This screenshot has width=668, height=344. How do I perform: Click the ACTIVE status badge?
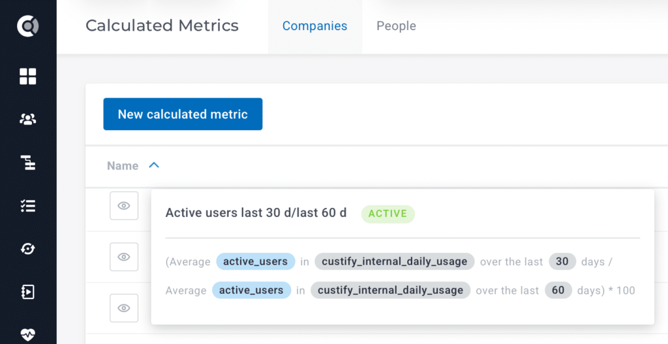(x=387, y=214)
